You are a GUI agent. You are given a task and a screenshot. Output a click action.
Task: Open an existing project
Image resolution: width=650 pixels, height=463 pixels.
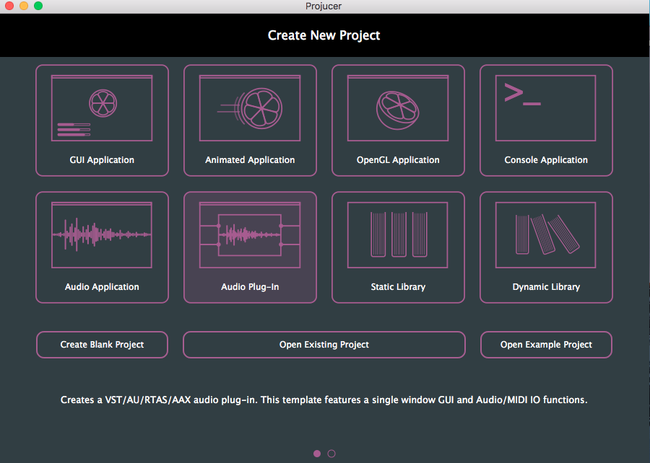pyautogui.click(x=324, y=345)
